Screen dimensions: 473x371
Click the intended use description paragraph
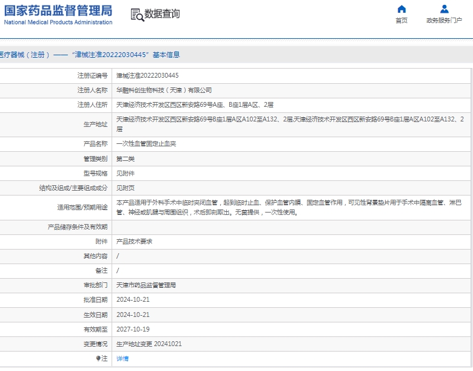289,207
